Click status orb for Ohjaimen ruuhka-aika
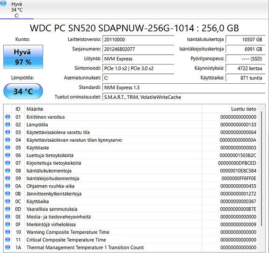The width and height of the screenshot is (269, 253). tap(8, 186)
